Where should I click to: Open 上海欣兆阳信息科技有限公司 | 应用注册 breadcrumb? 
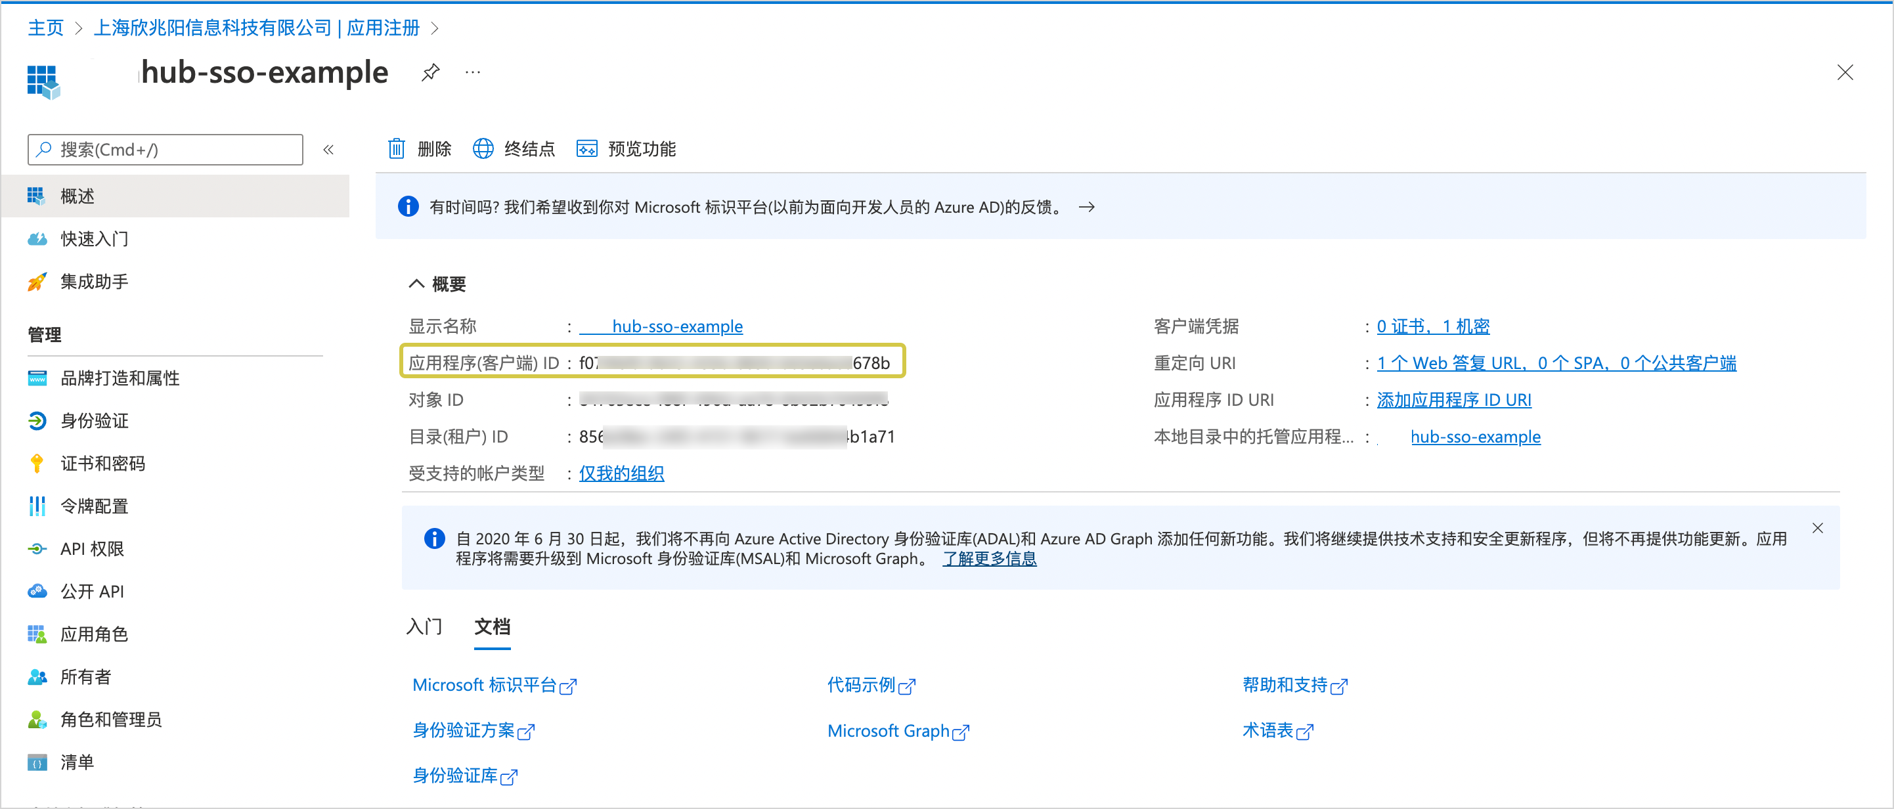[x=257, y=28]
